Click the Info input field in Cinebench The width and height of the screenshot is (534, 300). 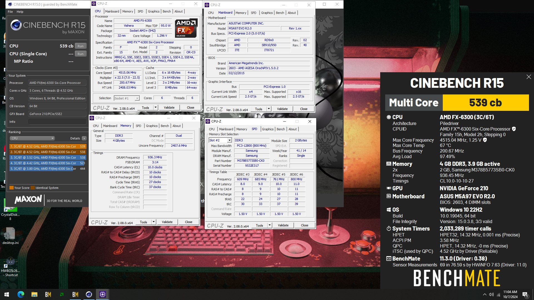tap(57, 122)
